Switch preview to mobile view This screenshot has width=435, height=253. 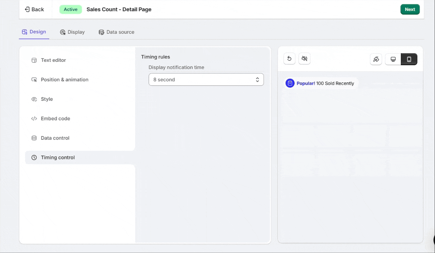tap(409, 59)
